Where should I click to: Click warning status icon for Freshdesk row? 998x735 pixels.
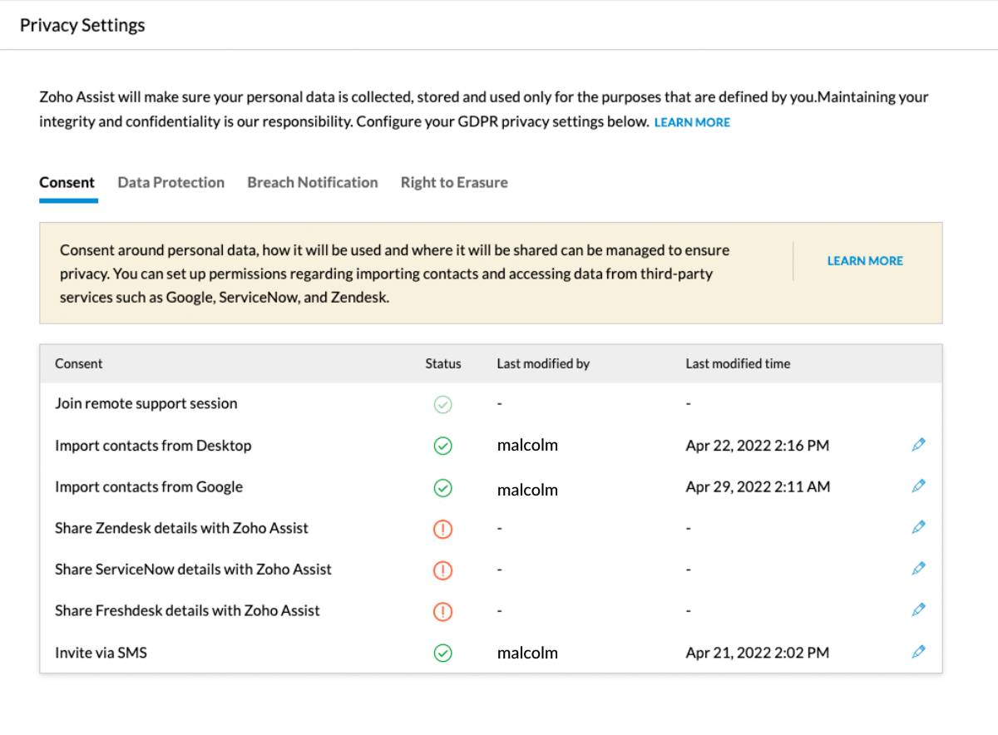coord(442,611)
